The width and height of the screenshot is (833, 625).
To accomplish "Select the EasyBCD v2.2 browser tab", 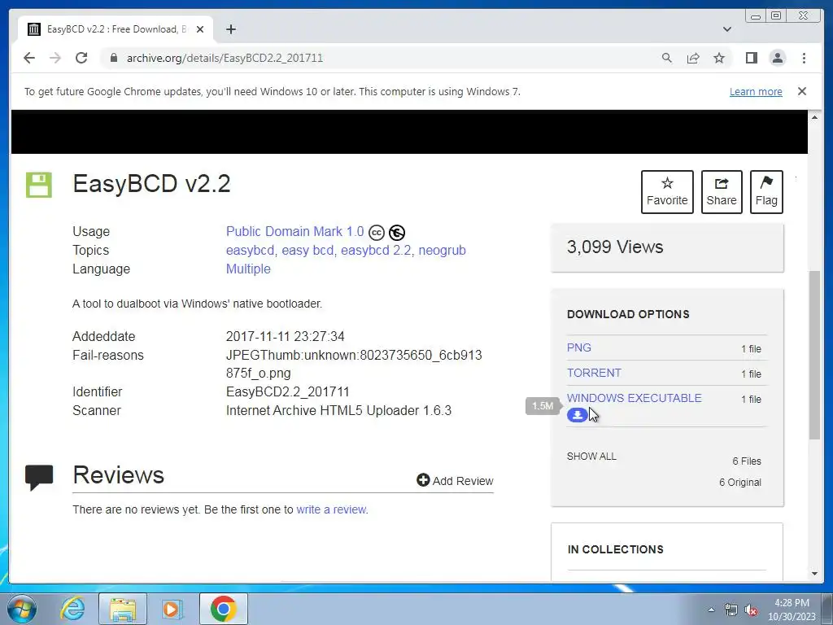I will (116, 29).
